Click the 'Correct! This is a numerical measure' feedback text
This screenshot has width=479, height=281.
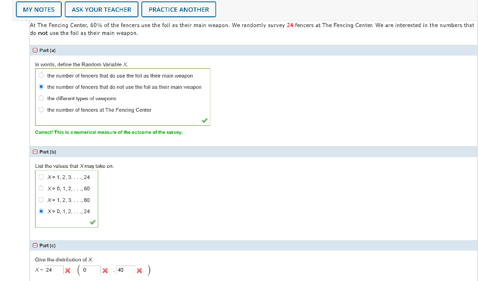[x=109, y=132]
